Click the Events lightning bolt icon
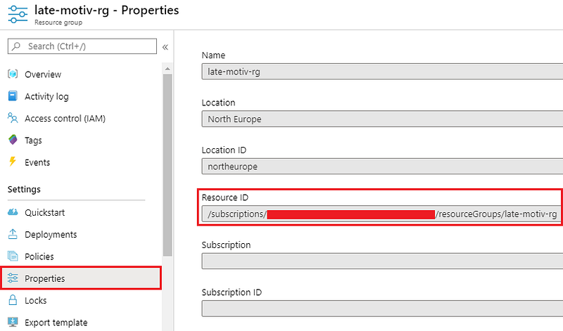 [13, 162]
